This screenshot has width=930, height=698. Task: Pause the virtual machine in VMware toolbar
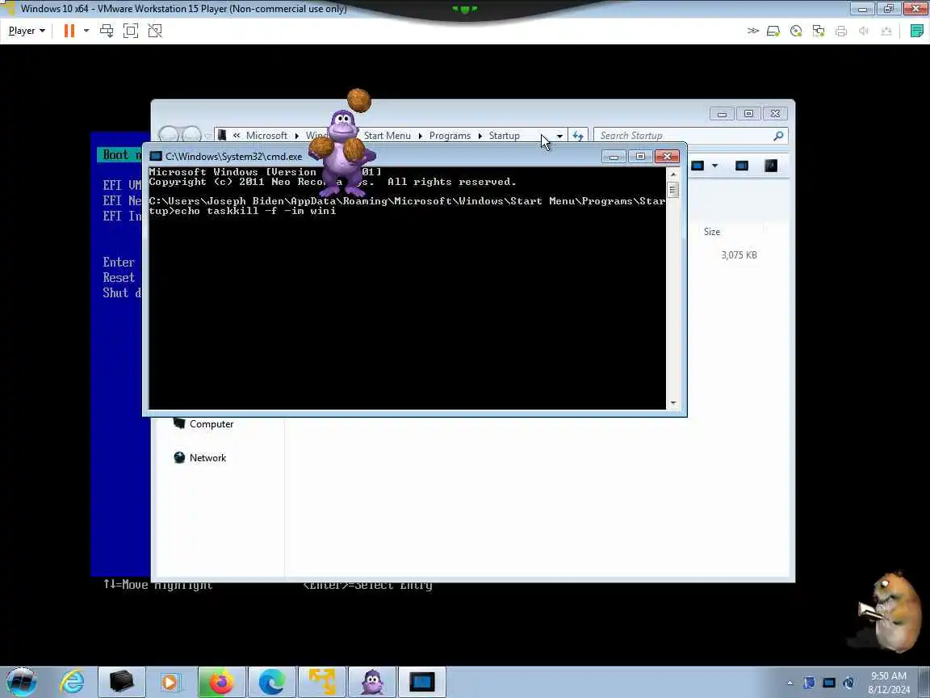click(x=69, y=31)
